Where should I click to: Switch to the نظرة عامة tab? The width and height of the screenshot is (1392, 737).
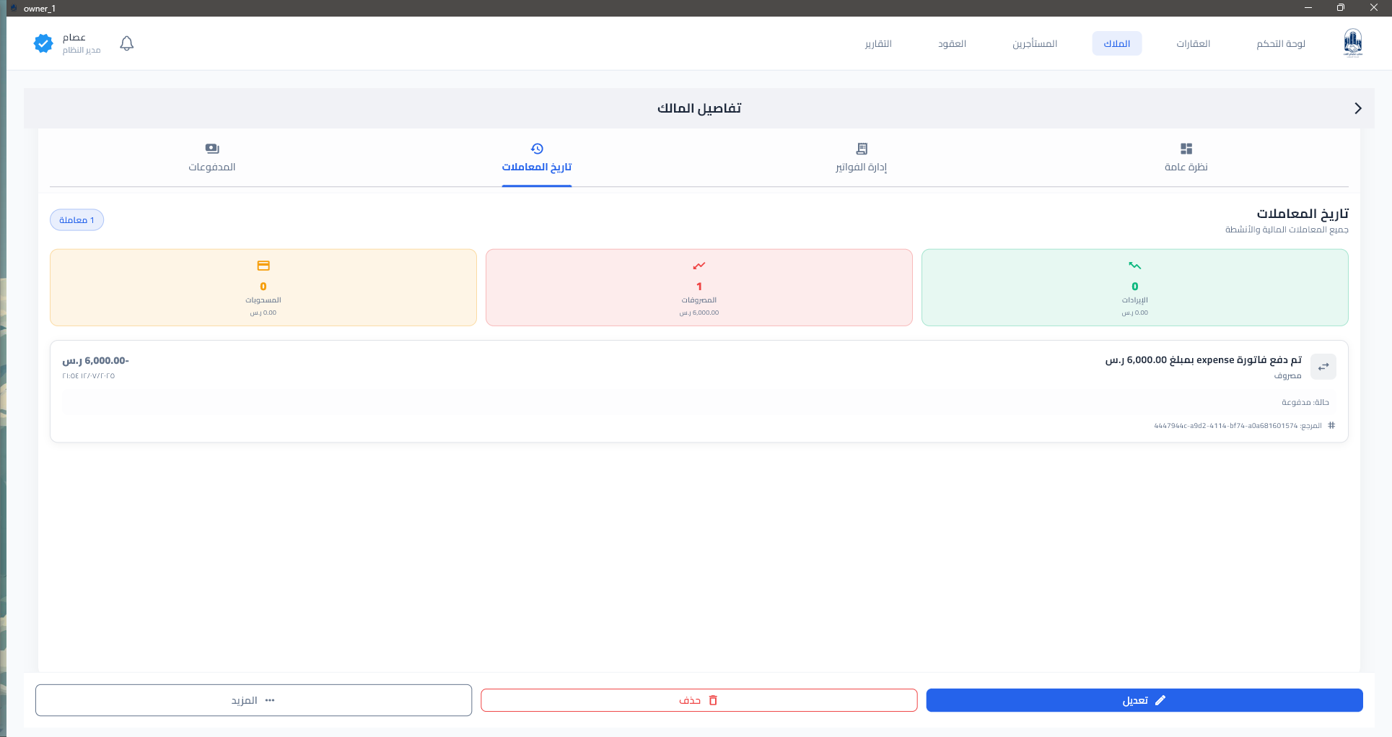pyautogui.click(x=1186, y=157)
